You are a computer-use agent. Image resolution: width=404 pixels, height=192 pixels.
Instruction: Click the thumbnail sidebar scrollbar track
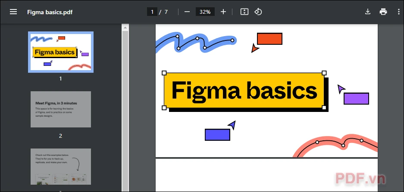[x=125, y=111]
